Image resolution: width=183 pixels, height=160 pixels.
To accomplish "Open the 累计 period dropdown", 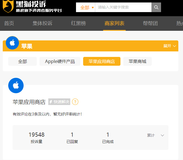I will coord(156,135).
